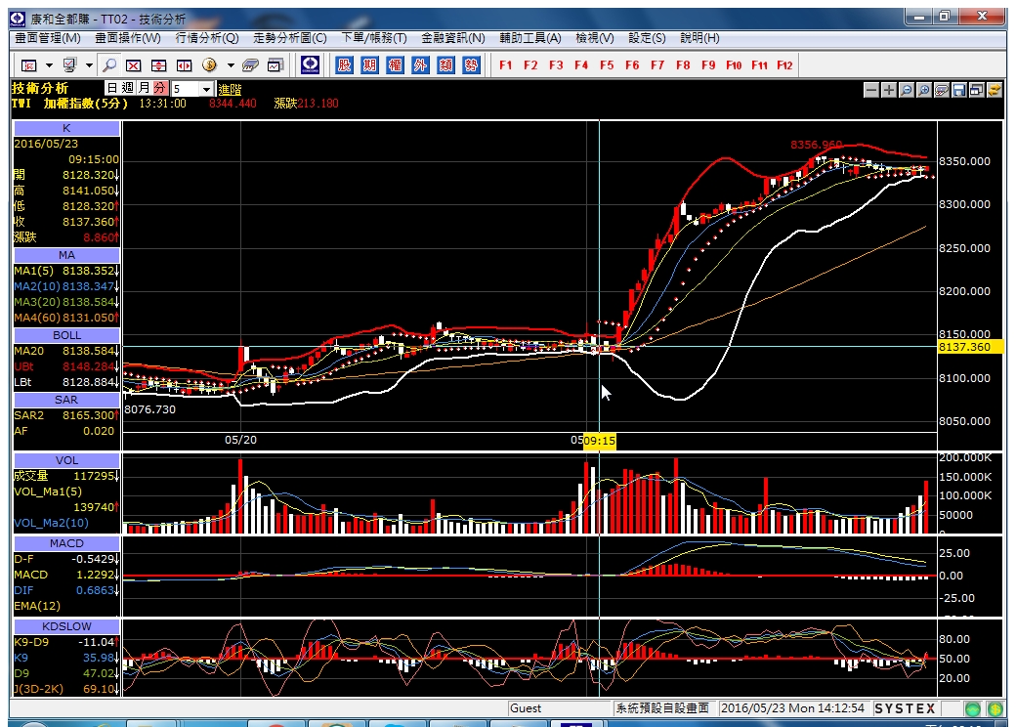The height and width of the screenshot is (727, 1016).
Task: Click the chart window toolbar icon
Action: pyautogui.click(x=275, y=64)
